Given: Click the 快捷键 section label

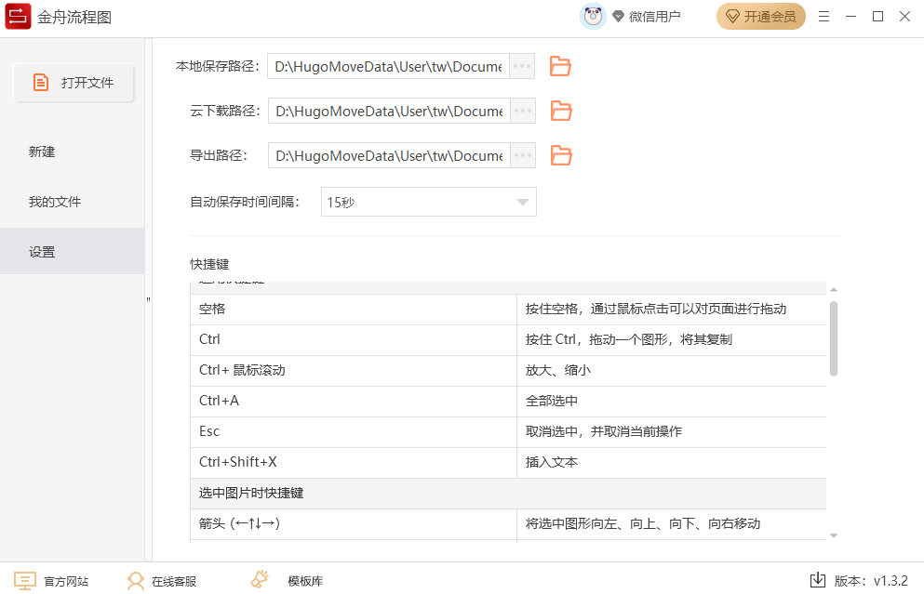Looking at the screenshot, I should 209,264.
